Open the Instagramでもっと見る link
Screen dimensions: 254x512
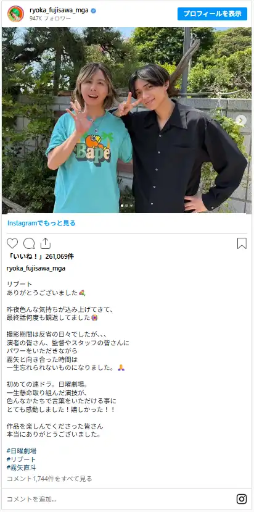(x=41, y=224)
